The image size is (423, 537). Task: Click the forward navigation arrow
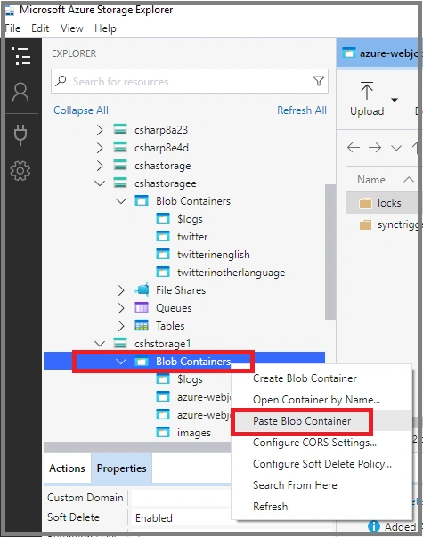pos(375,148)
